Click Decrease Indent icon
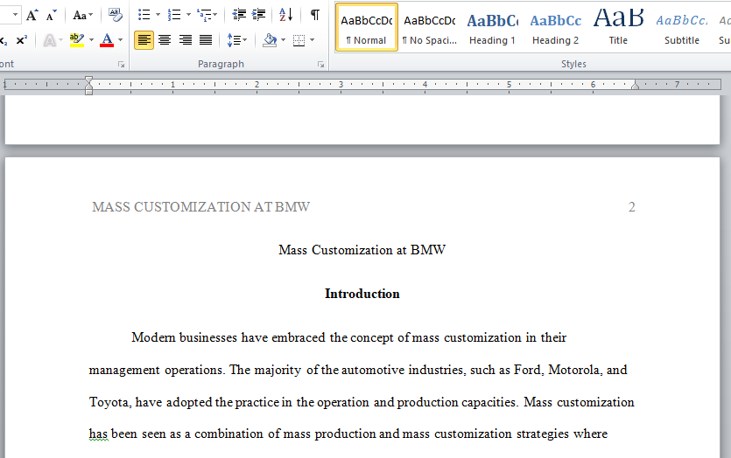This screenshot has width=731, height=458. [x=239, y=15]
